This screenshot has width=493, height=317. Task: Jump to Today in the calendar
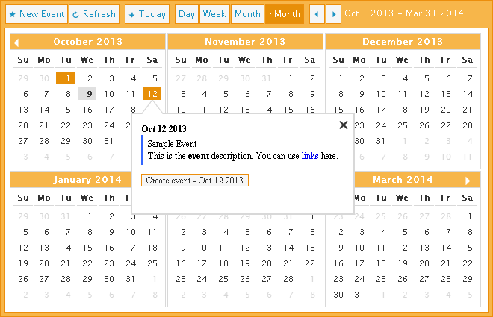click(146, 14)
